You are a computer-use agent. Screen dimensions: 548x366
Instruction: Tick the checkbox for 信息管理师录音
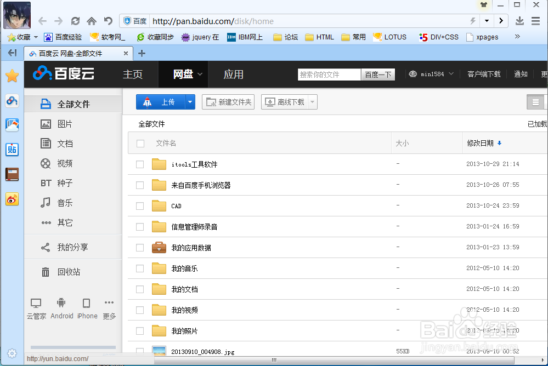click(x=140, y=227)
